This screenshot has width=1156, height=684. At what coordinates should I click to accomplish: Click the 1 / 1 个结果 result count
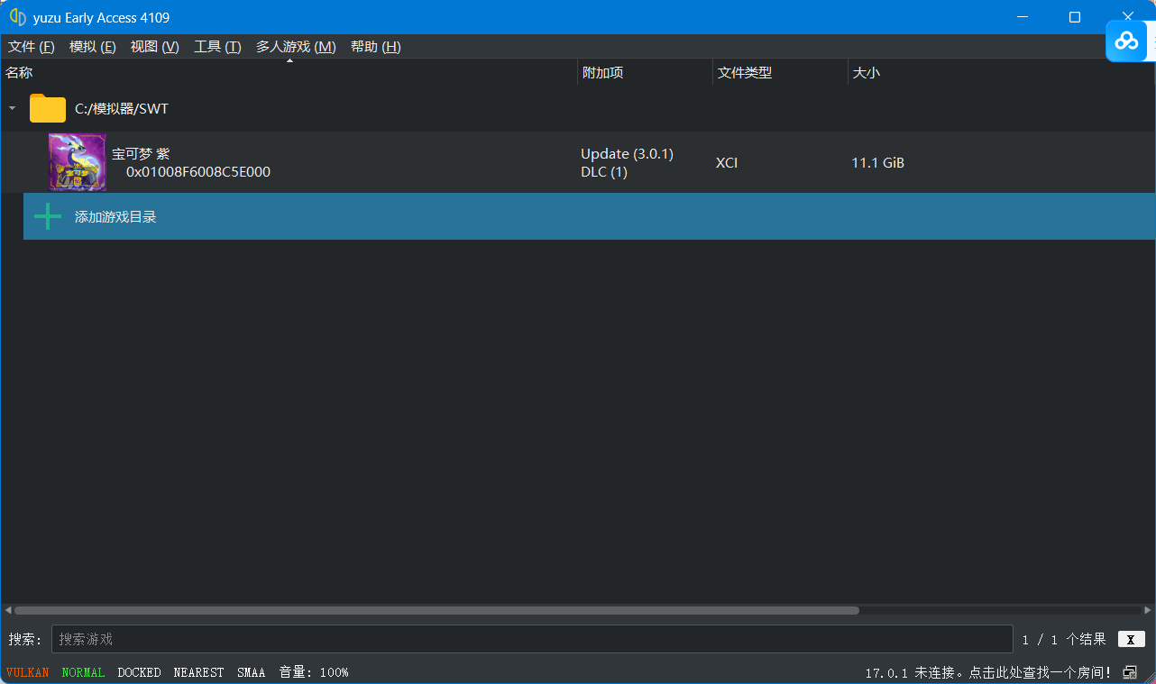tap(1064, 639)
